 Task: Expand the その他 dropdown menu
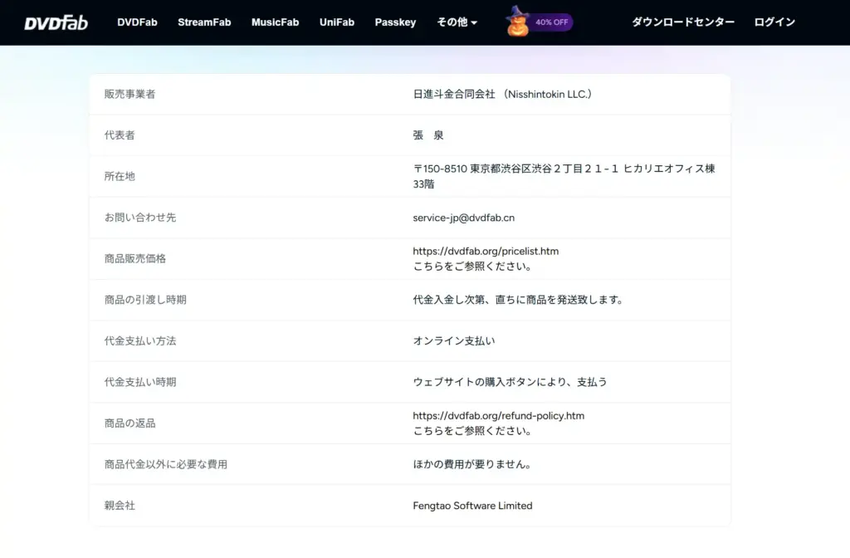456,22
